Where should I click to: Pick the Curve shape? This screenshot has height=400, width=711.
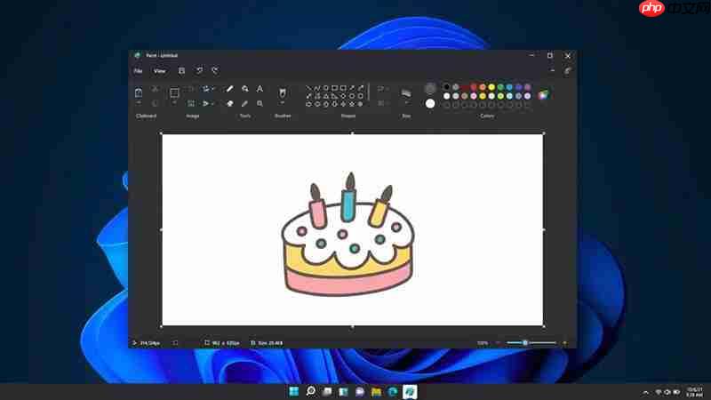point(317,88)
